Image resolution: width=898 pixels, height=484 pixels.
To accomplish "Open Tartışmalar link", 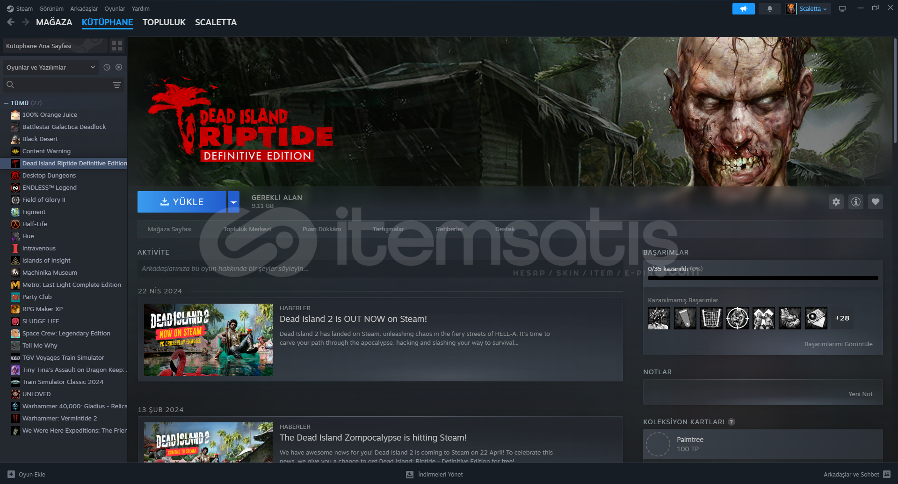I will 388,229.
